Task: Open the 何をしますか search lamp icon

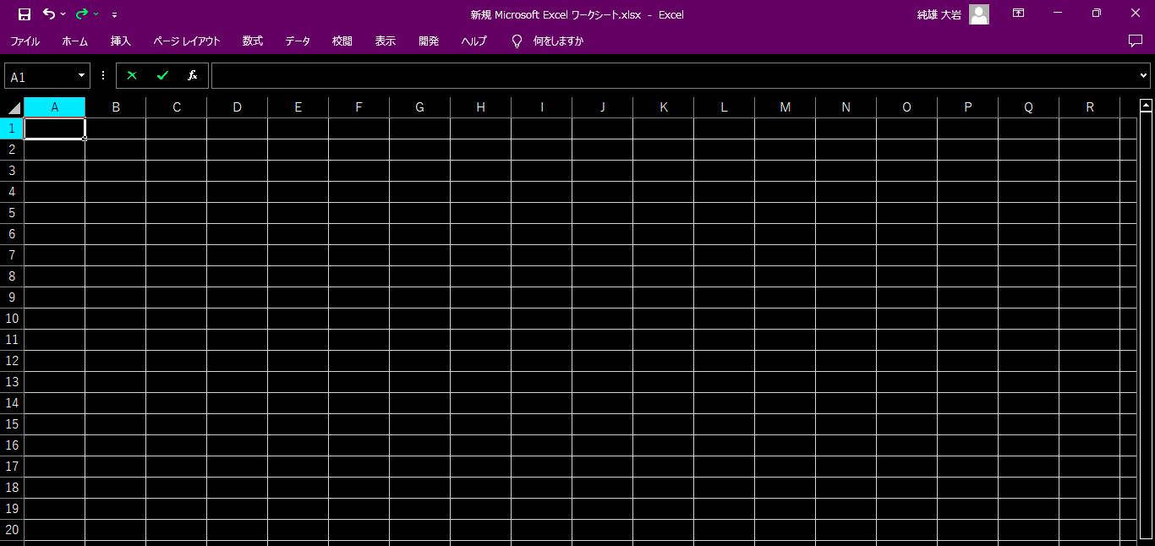Action: (516, 41)
